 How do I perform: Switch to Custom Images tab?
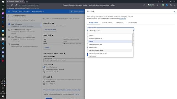(107, 23)
